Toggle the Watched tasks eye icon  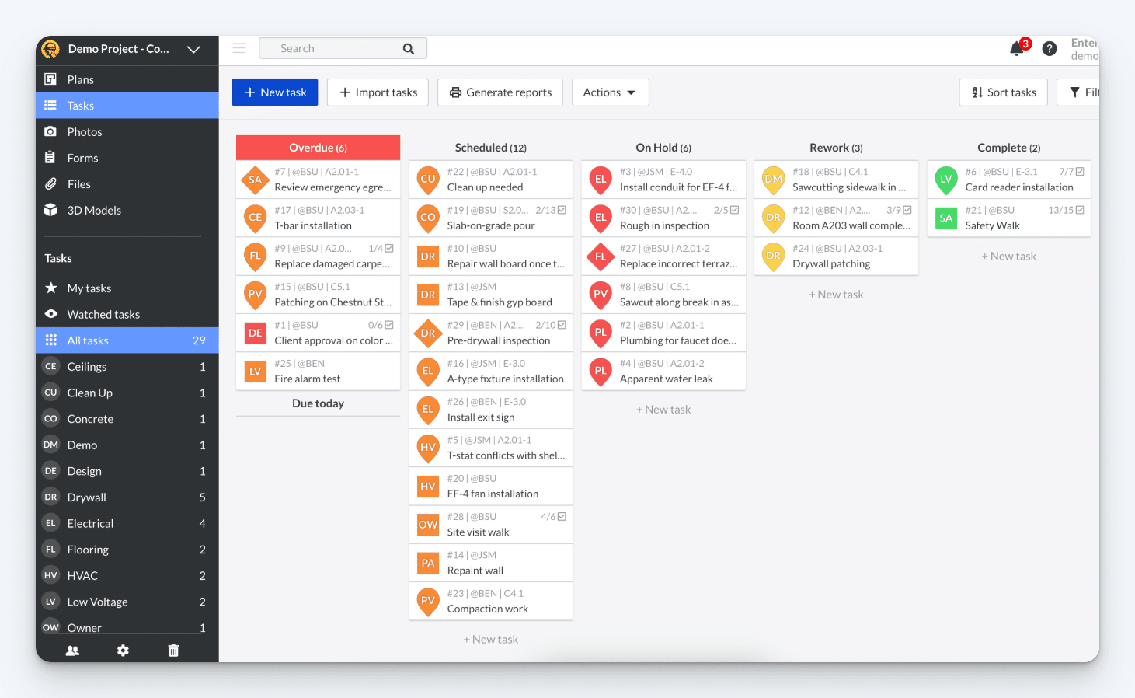tap(52, 314)
